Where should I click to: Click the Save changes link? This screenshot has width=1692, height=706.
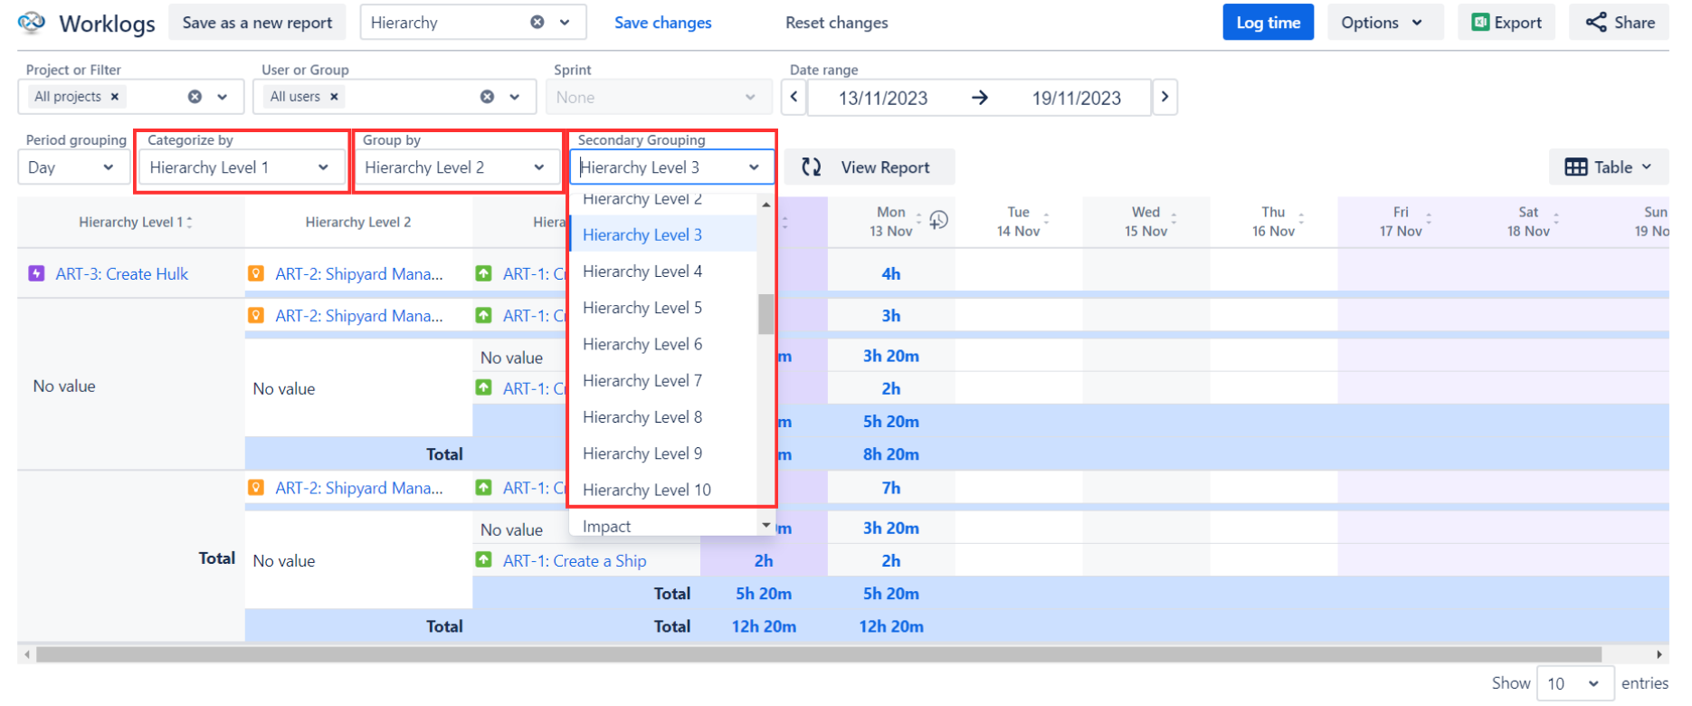click(x=662, y=23)
